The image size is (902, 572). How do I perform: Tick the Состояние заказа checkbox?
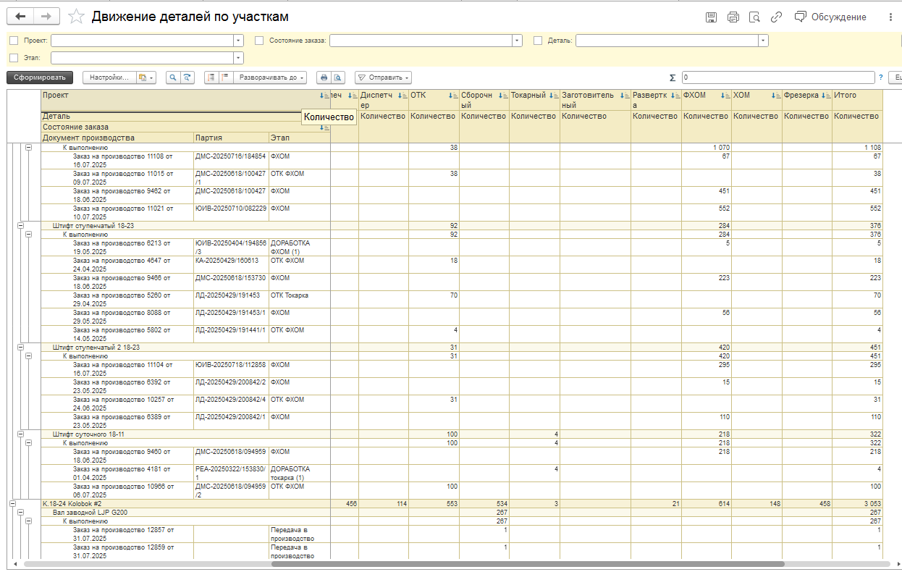click(259, 41)
